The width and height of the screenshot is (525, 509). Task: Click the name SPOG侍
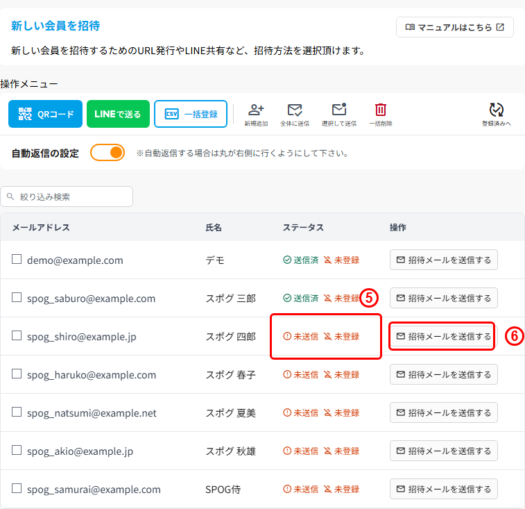point(223,490)
